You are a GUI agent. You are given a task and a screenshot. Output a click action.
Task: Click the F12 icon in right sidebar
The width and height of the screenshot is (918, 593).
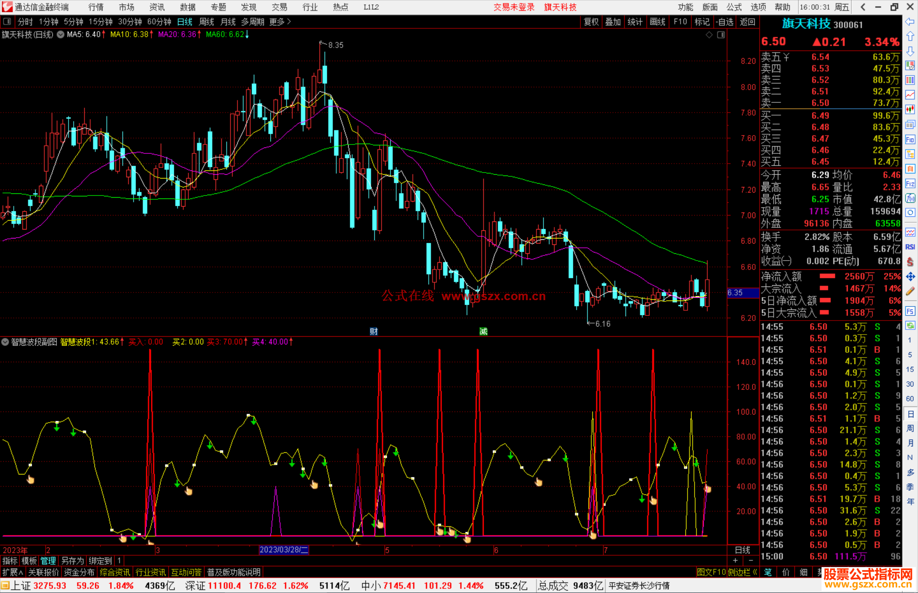coord(910,184)
